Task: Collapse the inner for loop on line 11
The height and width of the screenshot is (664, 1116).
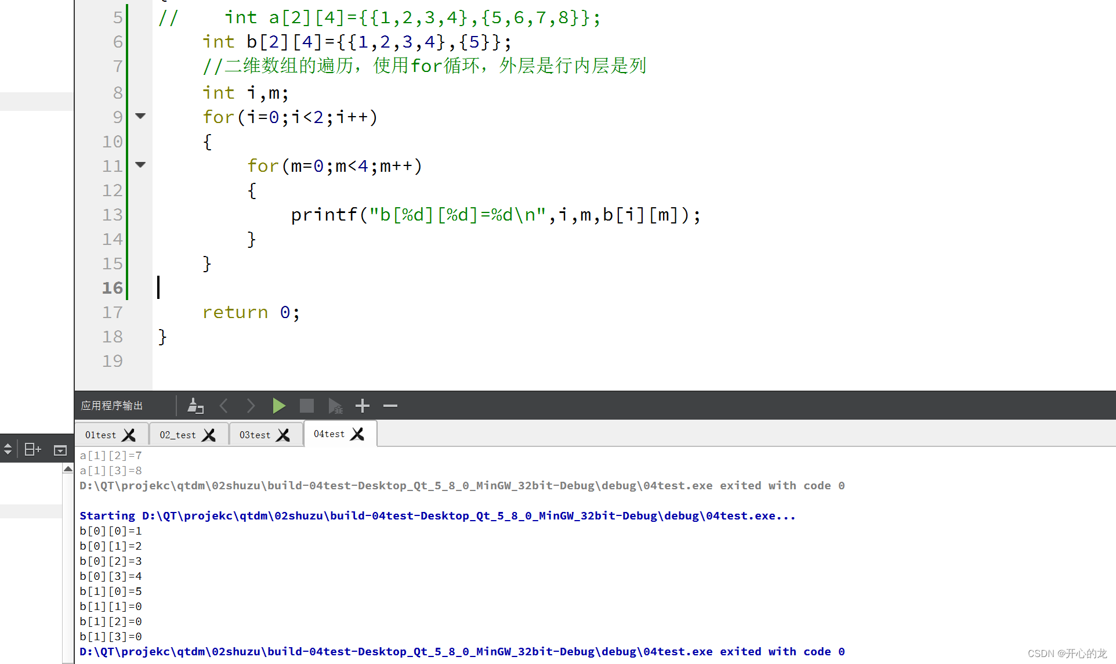Action: [x=140, y=165]
